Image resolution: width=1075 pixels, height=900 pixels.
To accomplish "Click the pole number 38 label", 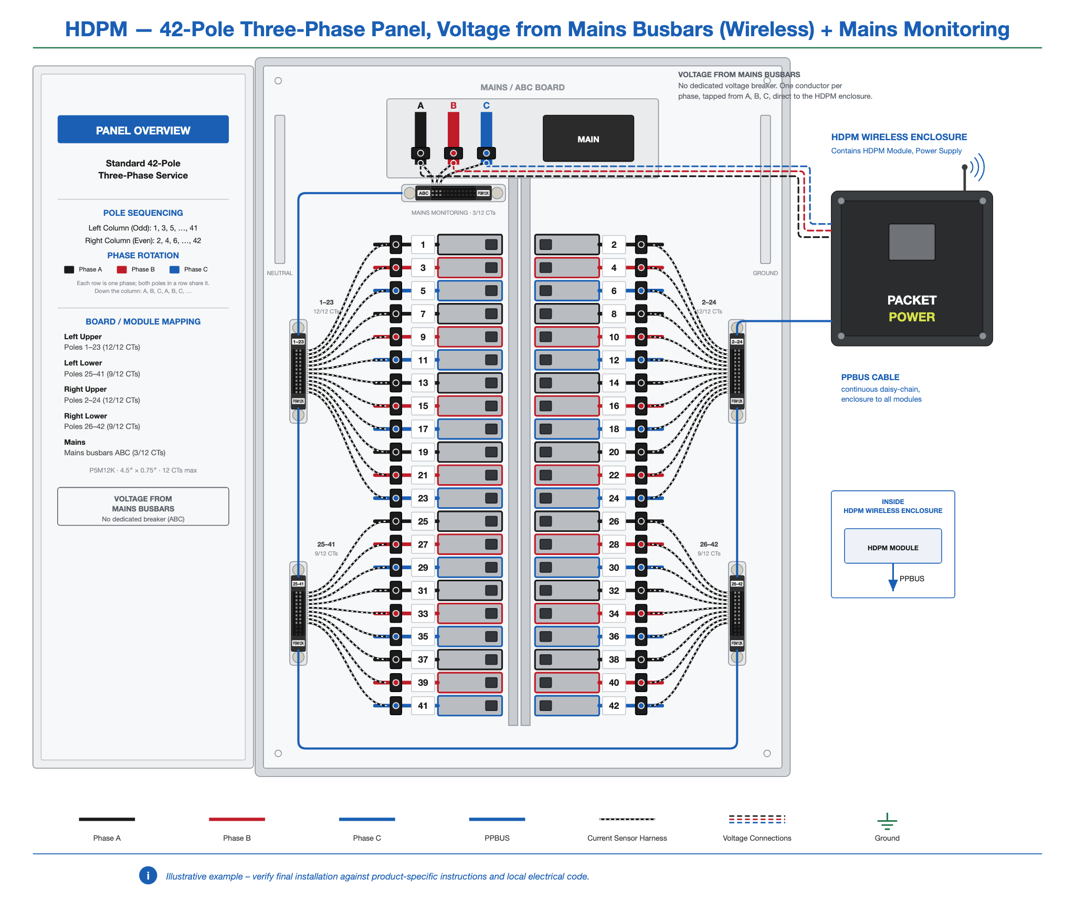I will click(614, 660).
